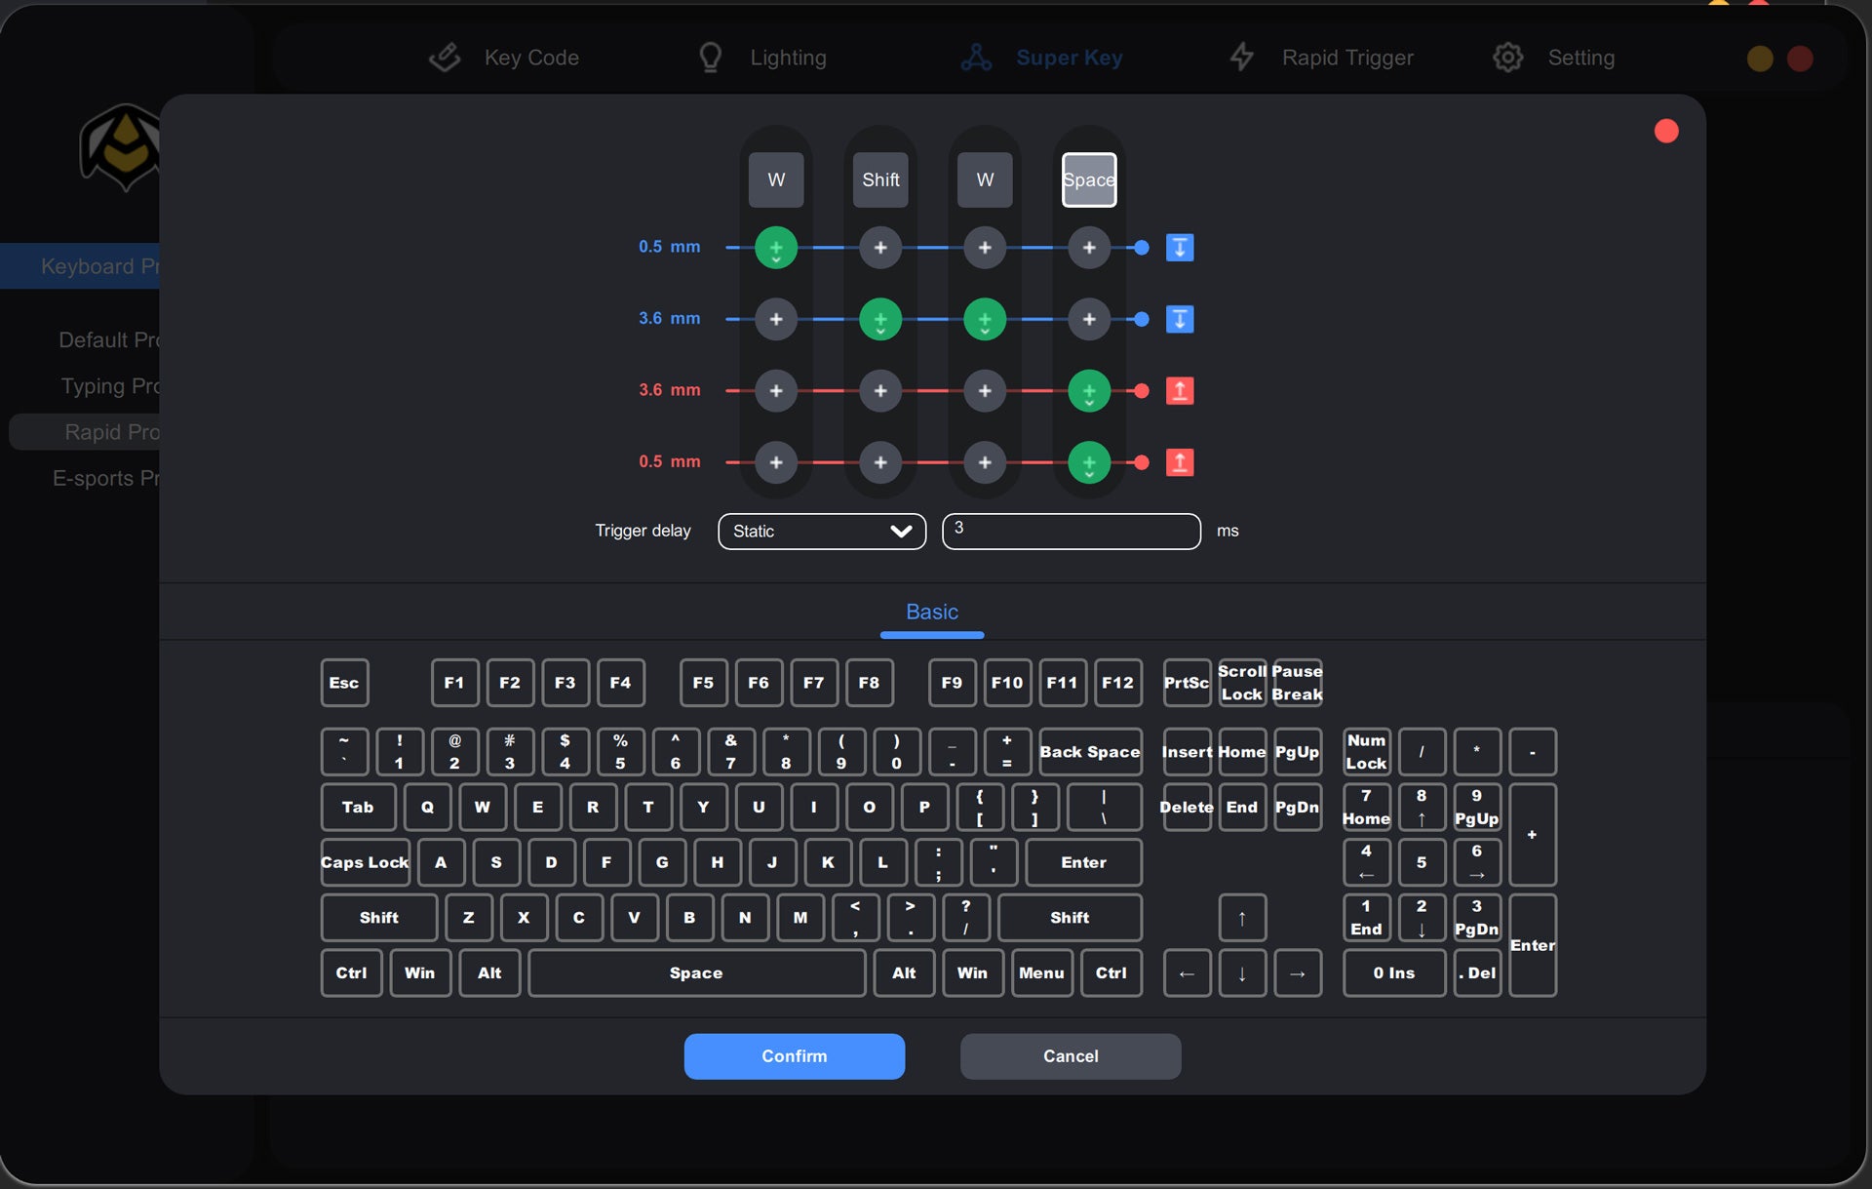Toggle the green W node at blue 0.5 mm
This screenshot has height=1189, width=1872.
tap(776, 248)
